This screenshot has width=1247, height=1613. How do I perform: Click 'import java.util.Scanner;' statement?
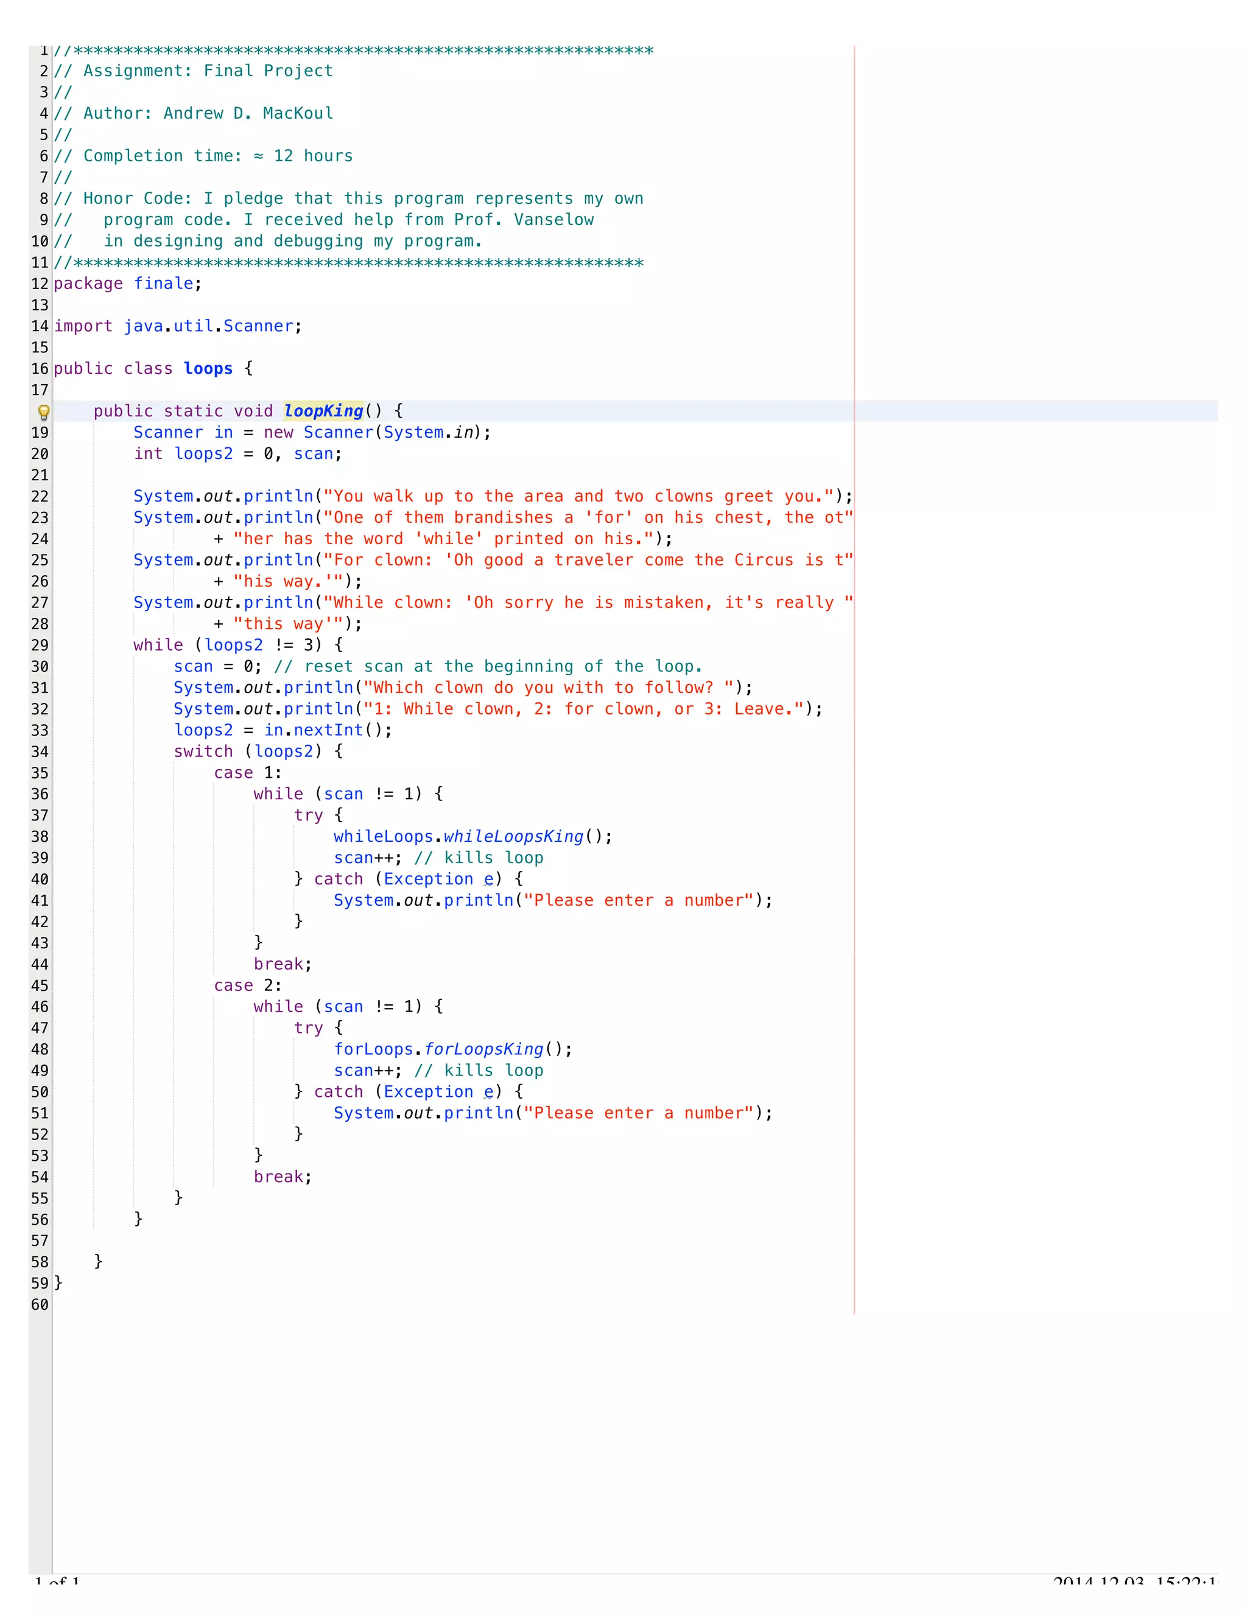pos(178,326)
